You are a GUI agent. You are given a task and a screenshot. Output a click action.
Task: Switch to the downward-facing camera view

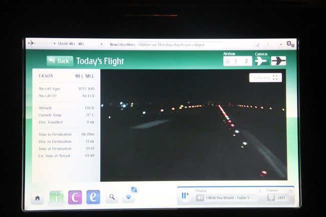278,61
